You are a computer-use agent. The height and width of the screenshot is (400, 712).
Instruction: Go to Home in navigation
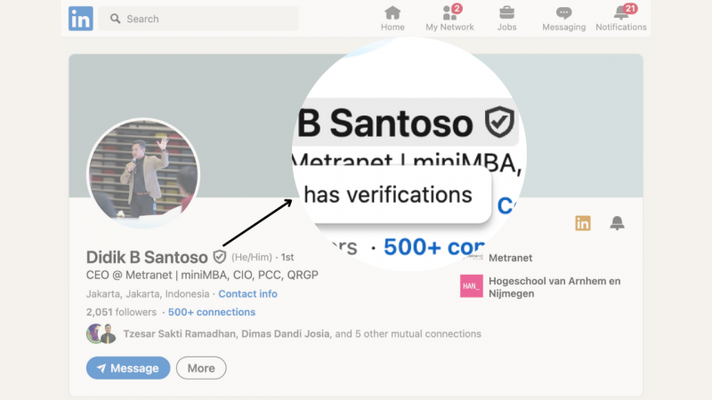[x=392, y=19]
